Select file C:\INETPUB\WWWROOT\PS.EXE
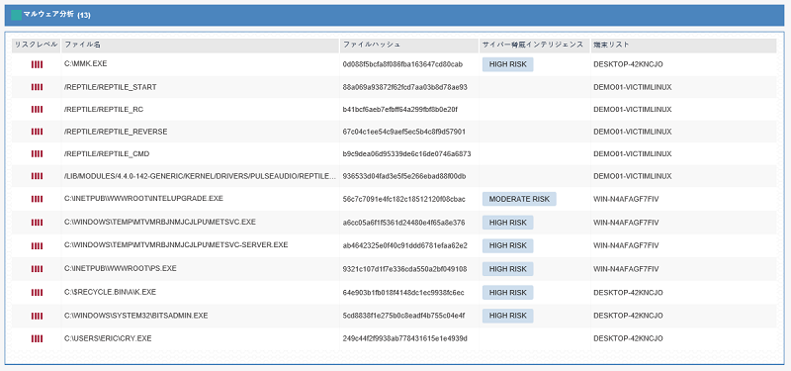 point(121,268)
